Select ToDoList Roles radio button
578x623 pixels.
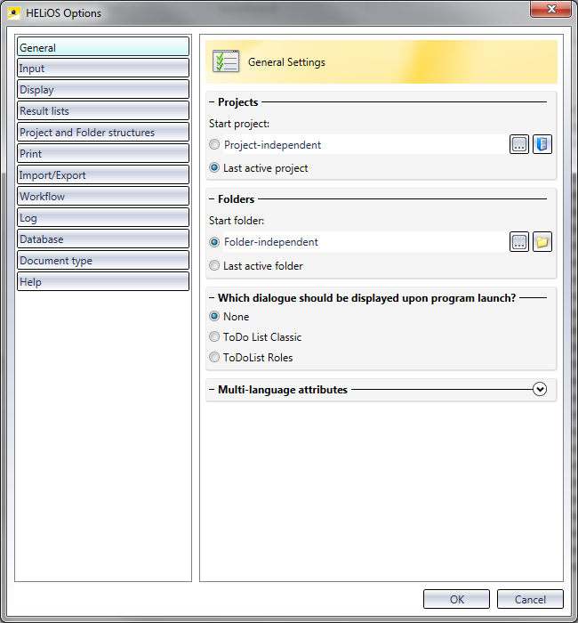pos(214,357)
